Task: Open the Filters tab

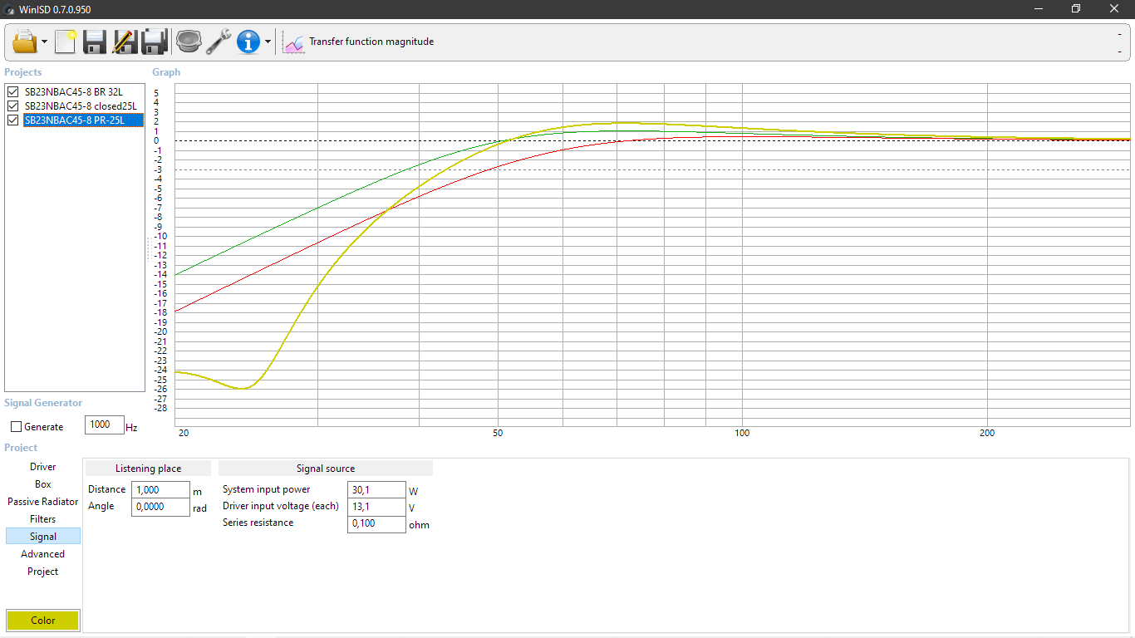Action: click(43, 519)
